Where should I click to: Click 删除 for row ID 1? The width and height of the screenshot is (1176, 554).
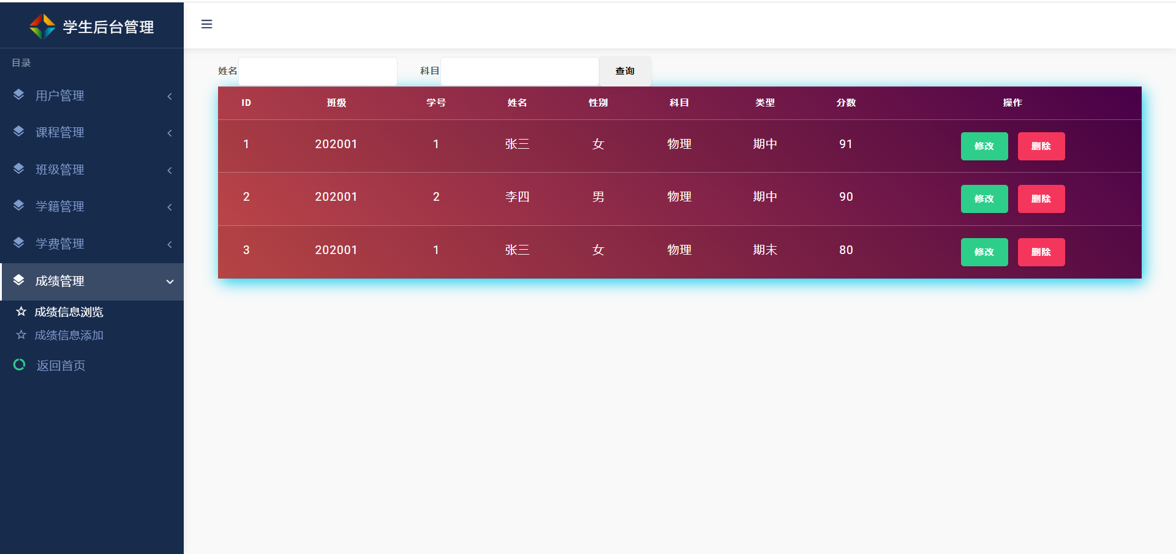(1041, 146)
